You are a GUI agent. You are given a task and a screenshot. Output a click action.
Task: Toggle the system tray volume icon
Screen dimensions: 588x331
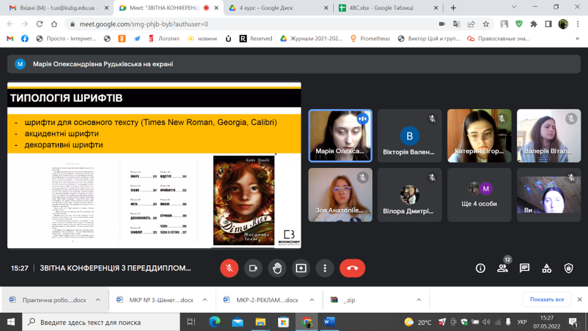(x=486, y=322)
